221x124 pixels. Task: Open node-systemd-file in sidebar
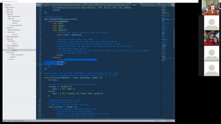coord(16,25)
